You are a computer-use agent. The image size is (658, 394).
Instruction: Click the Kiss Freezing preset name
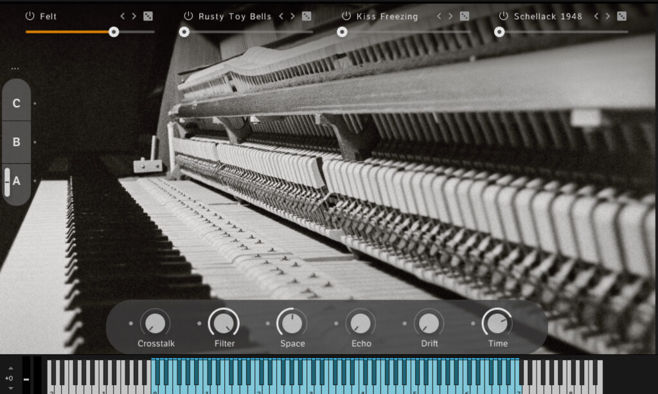point(386,16)
